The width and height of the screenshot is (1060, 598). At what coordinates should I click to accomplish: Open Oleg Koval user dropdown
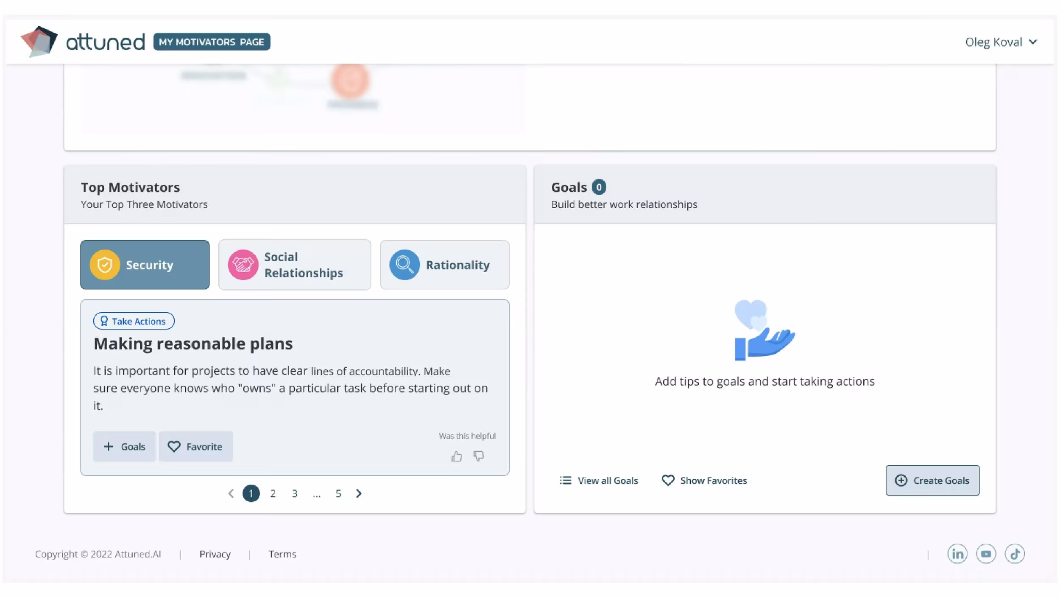(x=1001, y=42)
